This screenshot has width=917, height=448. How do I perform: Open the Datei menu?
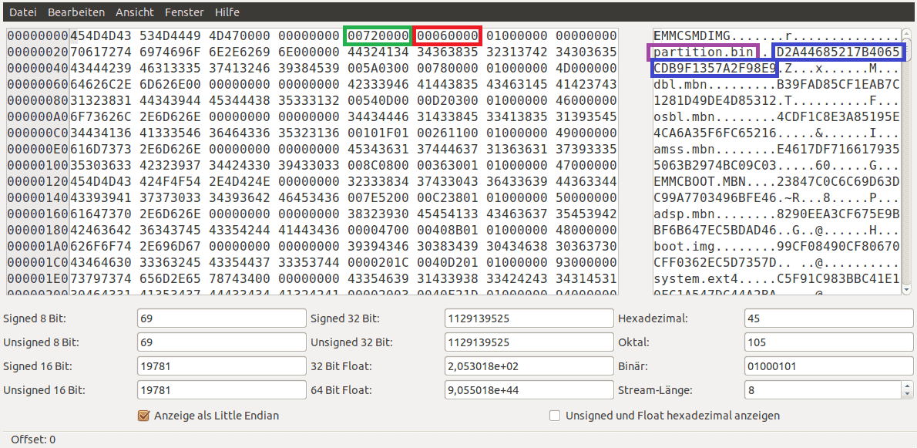(x=22, y=12)
